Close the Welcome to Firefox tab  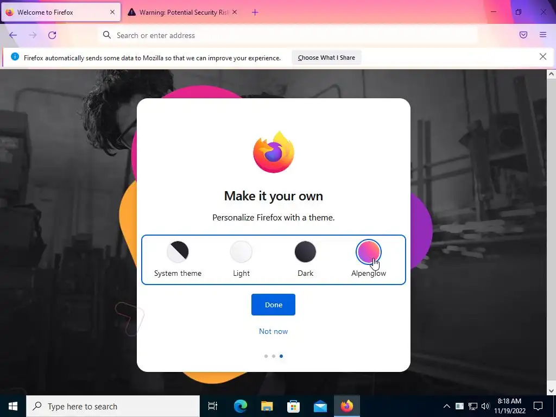112,12
